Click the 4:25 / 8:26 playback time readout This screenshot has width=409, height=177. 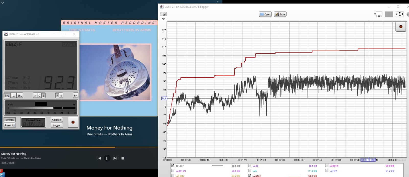point(8,163)
